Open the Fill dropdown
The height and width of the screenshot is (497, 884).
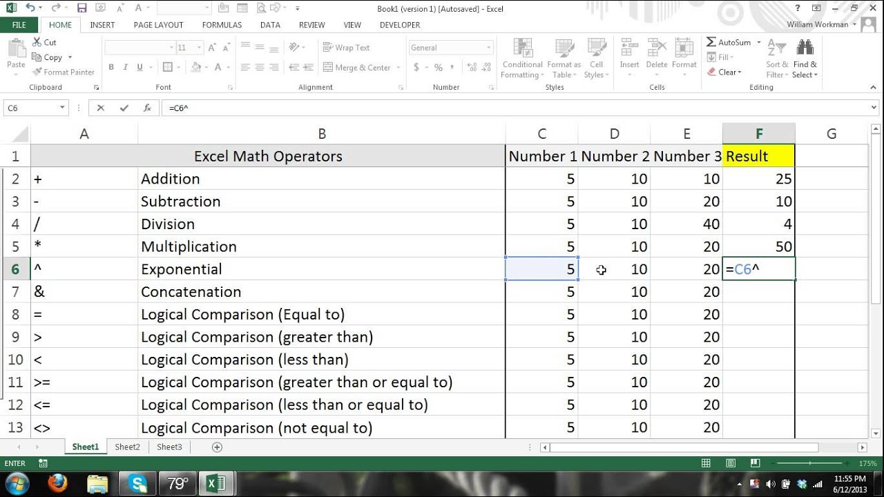720,57
